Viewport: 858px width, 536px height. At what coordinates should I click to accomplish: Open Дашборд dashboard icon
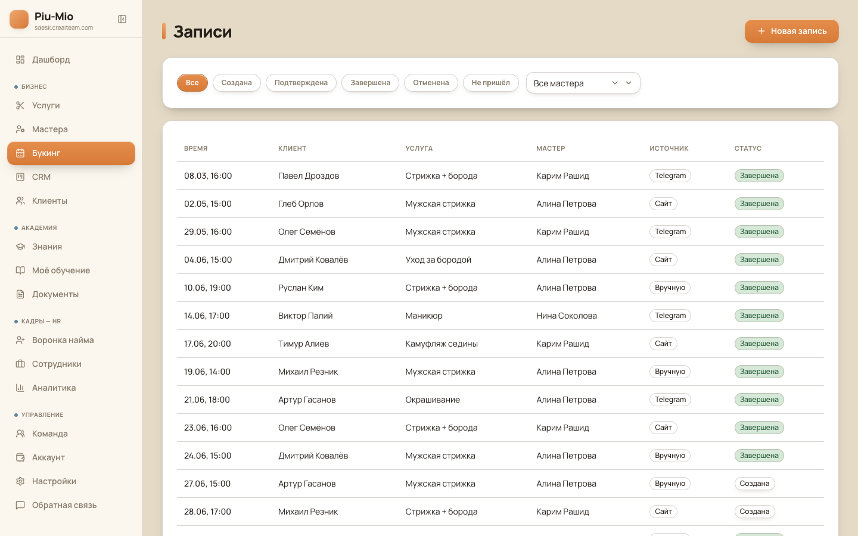20,60
